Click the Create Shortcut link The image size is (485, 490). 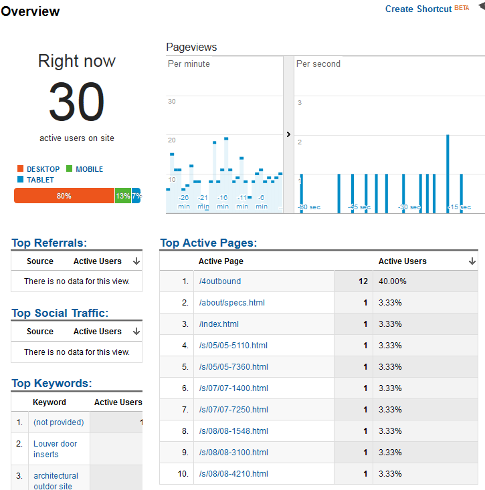(x=418, y=9)
